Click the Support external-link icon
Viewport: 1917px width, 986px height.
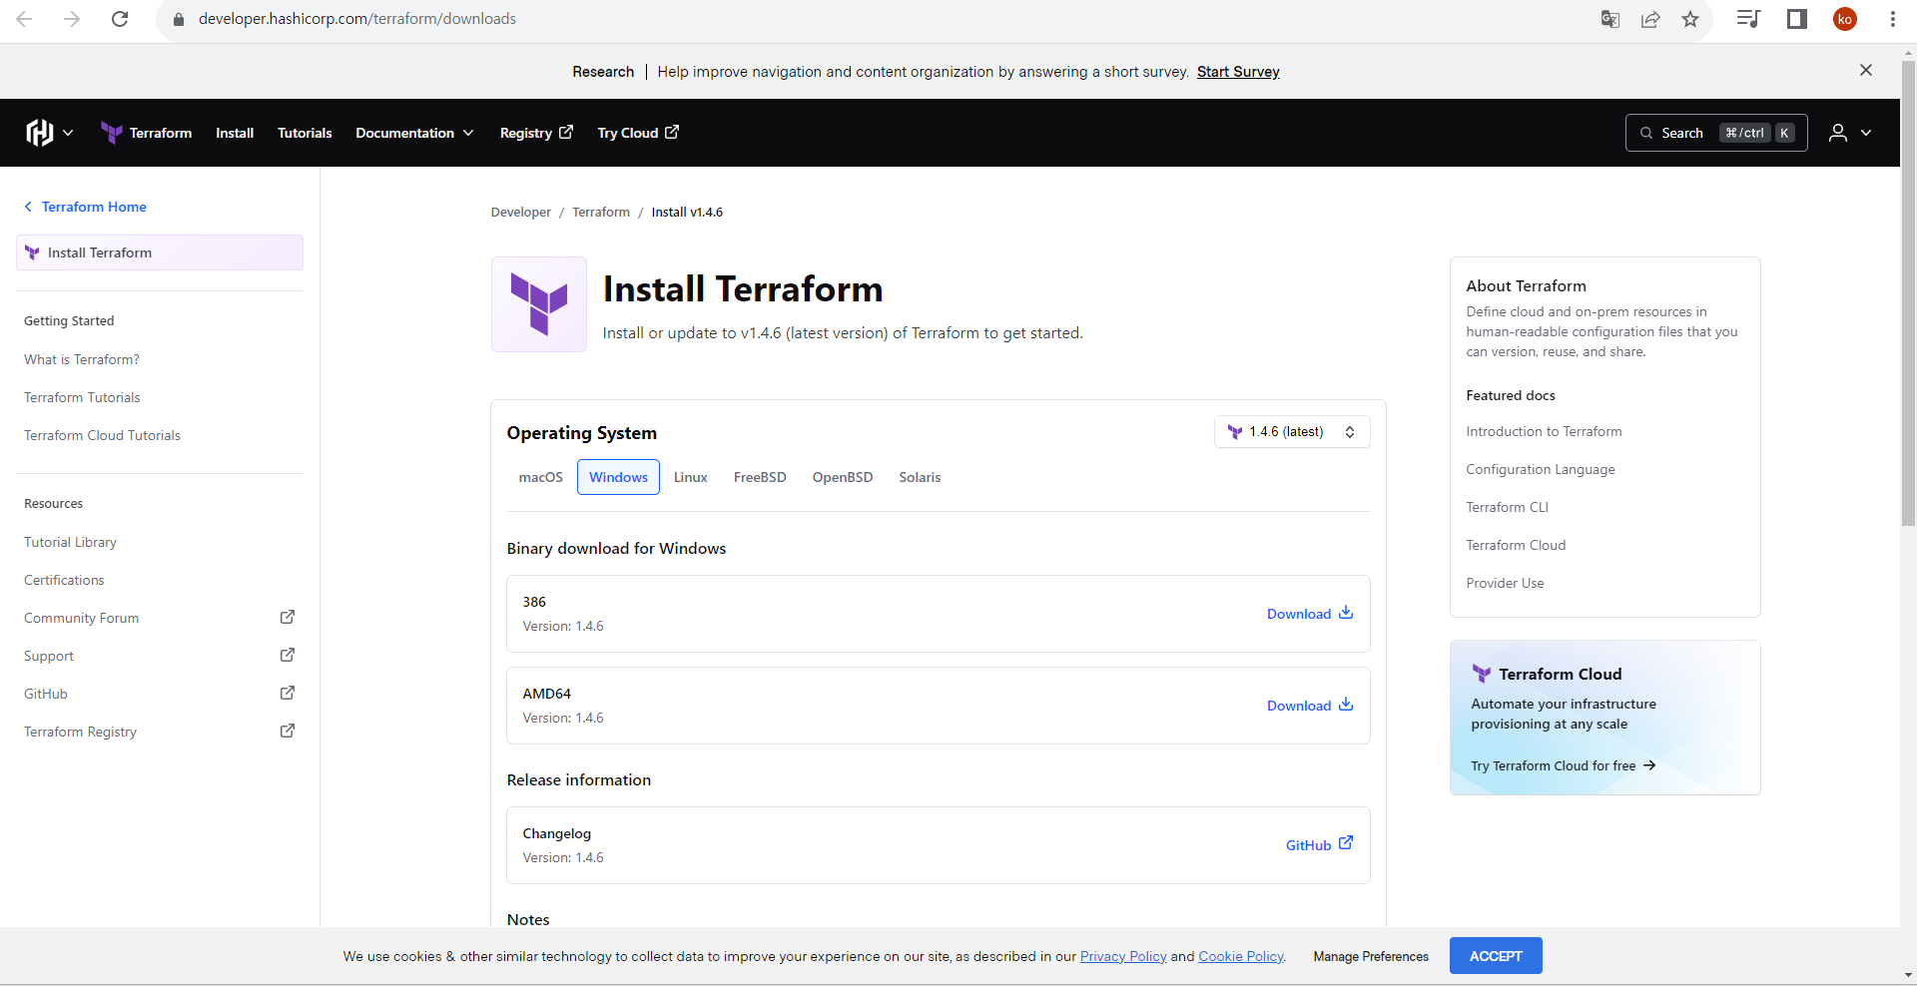pyautogui.click(x=288, y=655)
